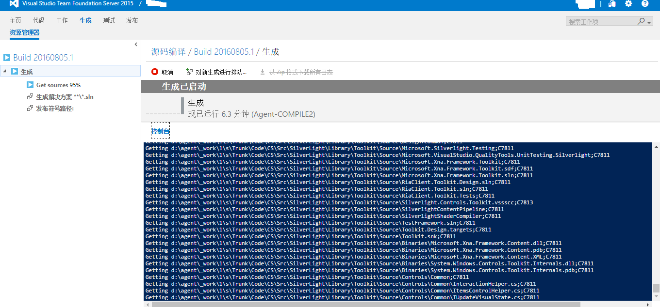Click log line UnitTesting.Silverlight;C7811
This screenshot has width=660, height=307.
click(378, 155)
